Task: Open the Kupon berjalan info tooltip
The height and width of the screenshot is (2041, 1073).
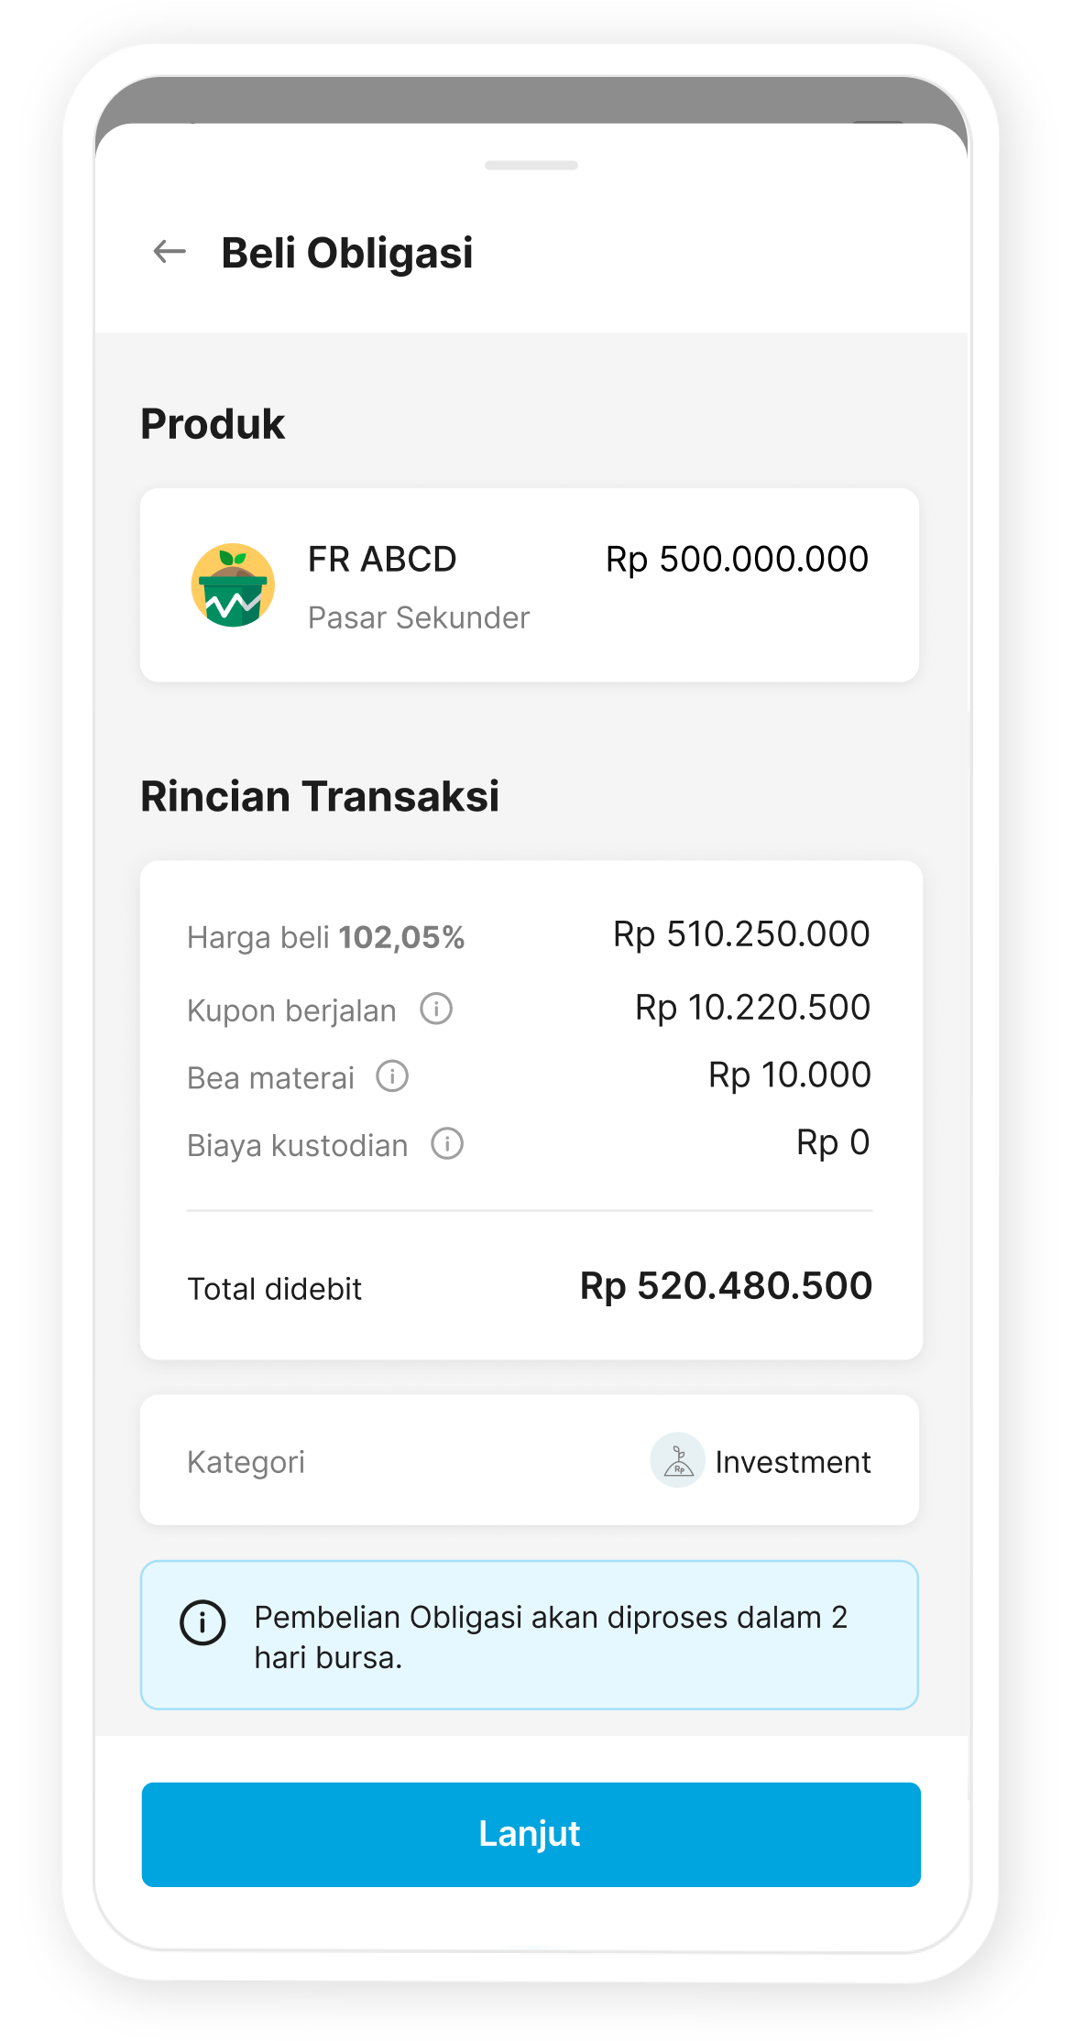Action: 436,1009
